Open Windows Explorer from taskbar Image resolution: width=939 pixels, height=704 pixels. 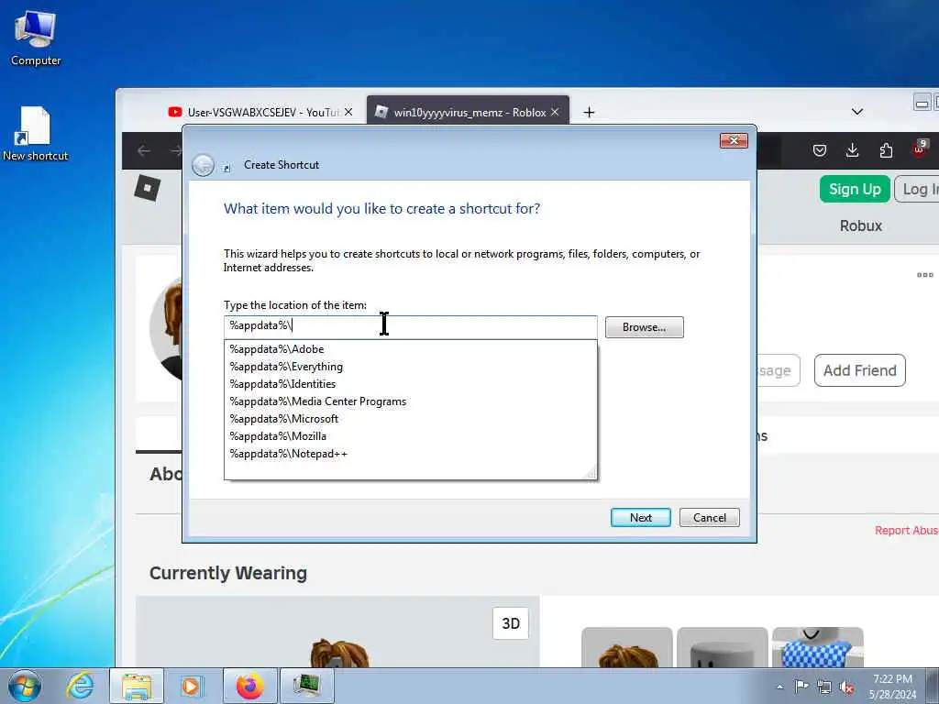click(136, 686)
